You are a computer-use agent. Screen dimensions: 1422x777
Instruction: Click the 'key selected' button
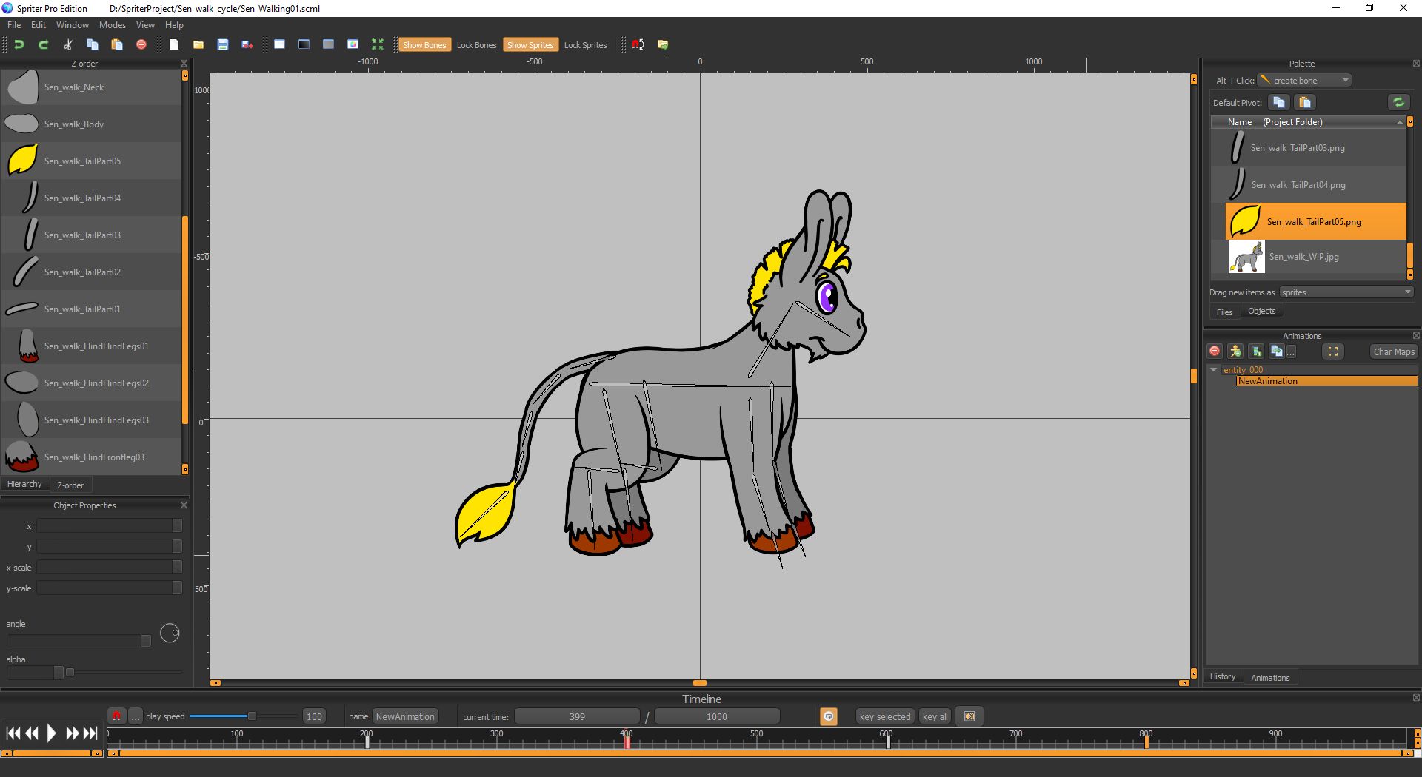tap(884, 716)
